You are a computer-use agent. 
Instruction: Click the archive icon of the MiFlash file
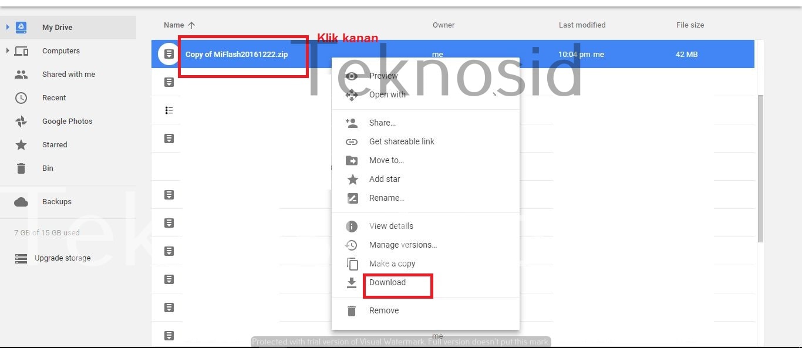tap(169, 54)
